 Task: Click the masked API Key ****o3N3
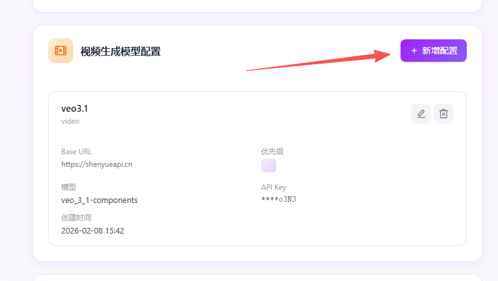pyautogui.click(x=278, y=200)
